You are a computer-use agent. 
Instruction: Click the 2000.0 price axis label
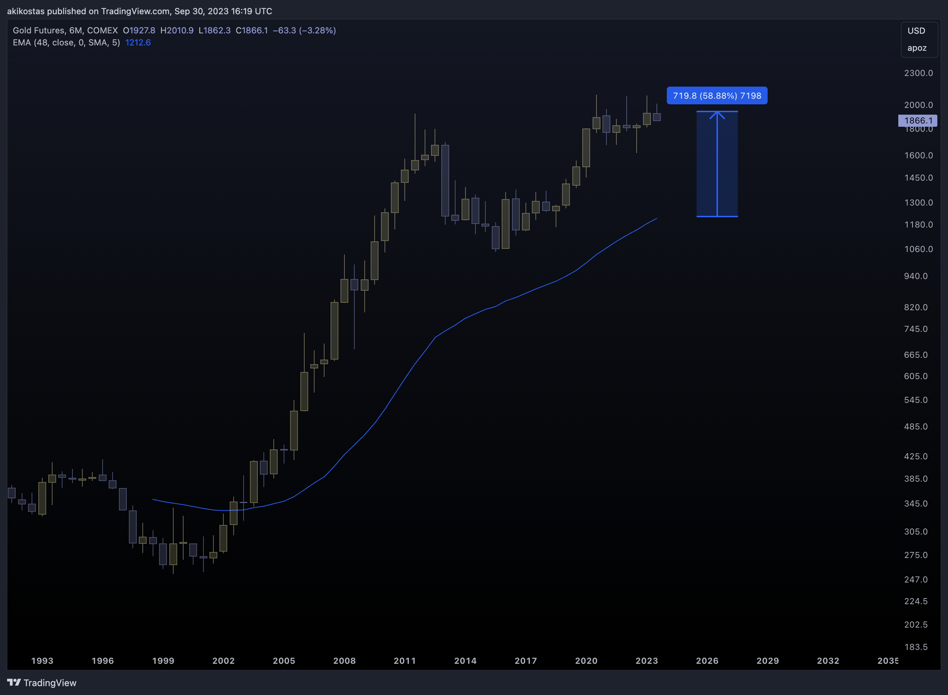coord(919,105)
